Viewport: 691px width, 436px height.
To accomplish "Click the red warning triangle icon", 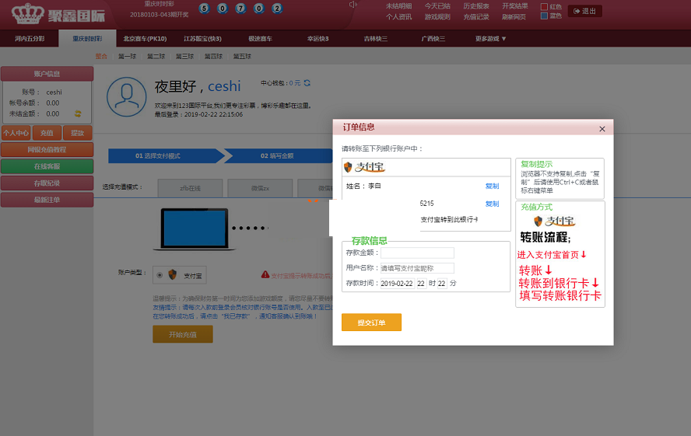I will (x=265, y=274).
